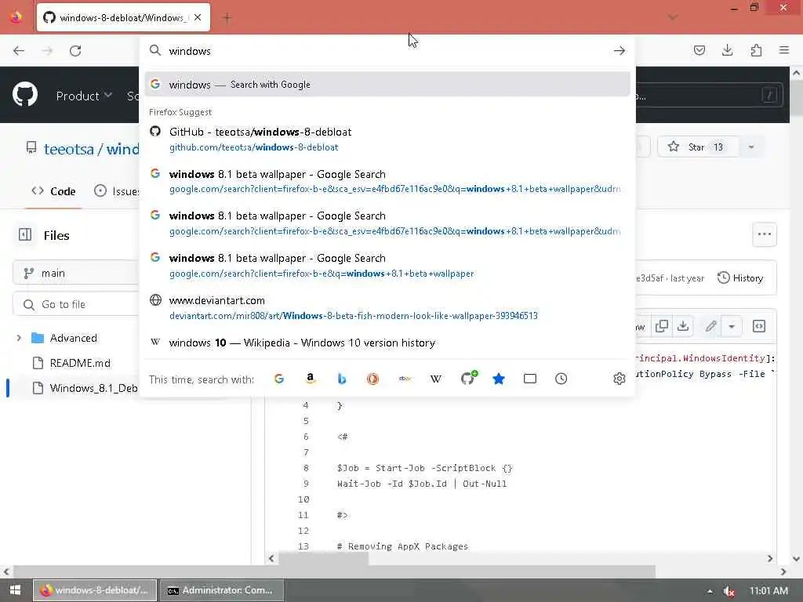Viewport: 803px width, 602px height.
Task: Open Firefox extensions puzzle icon
Action: (756, 50)
